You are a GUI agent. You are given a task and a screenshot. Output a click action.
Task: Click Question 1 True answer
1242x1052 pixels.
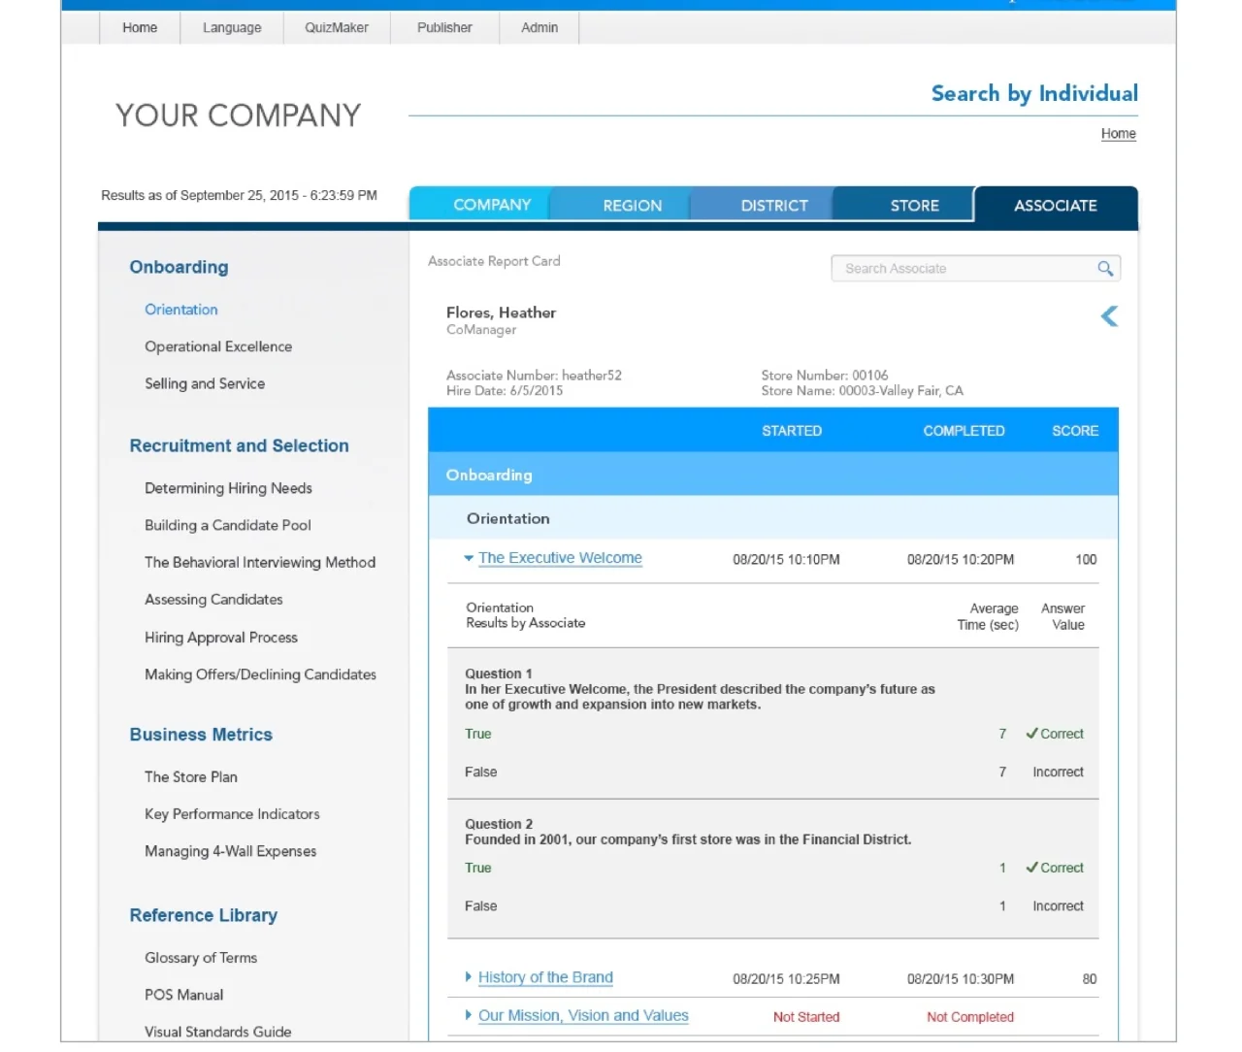(478, 734)
